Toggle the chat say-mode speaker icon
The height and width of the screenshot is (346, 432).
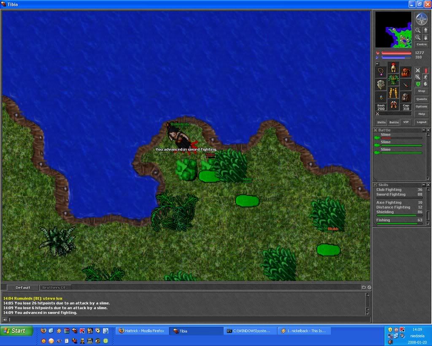[5, 319]
